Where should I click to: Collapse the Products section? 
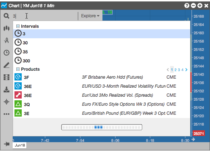pyautogui.click(x=18, y=69)
